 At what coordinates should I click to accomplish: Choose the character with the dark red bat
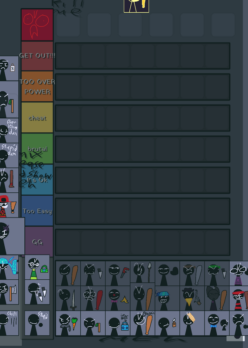click(93, 298)
